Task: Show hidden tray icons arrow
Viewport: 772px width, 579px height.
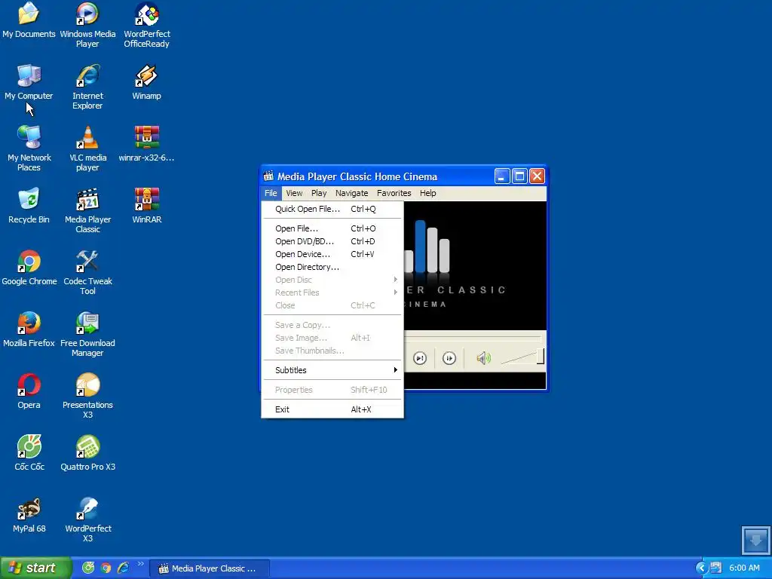Action: pos(701,568)
